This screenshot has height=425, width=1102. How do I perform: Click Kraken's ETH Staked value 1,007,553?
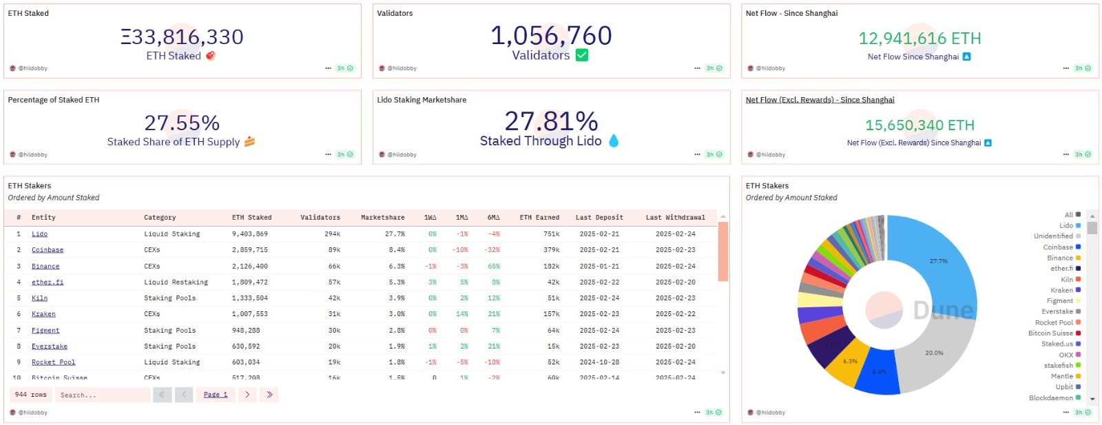pos(249,314)
